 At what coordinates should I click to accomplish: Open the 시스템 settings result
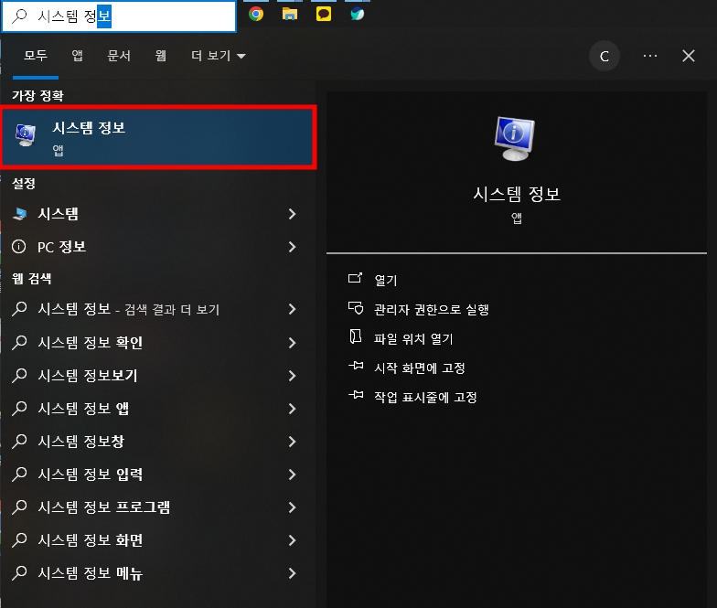coord(155,214)
